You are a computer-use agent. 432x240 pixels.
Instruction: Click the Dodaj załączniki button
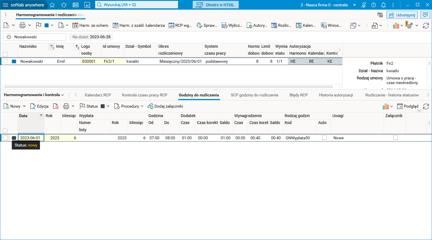tap(165, 106)
